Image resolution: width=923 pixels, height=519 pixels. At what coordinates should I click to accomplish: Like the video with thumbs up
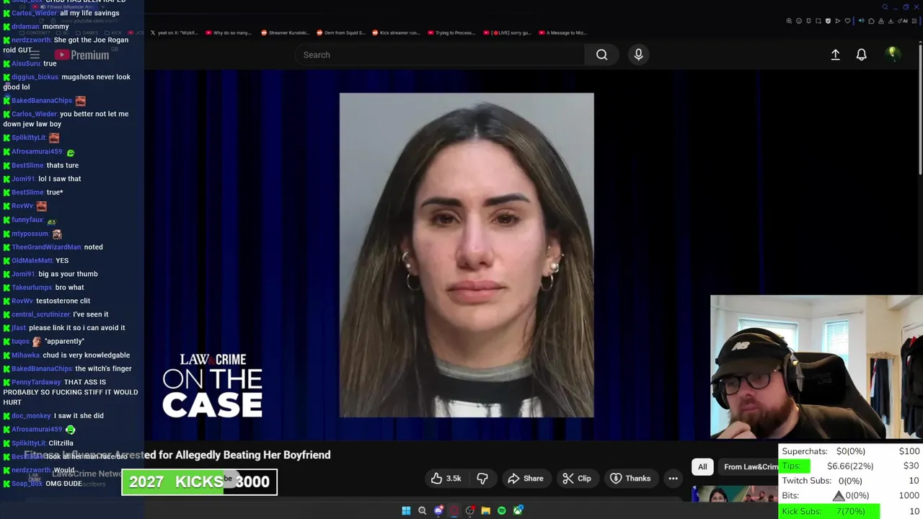click(446, 479)
